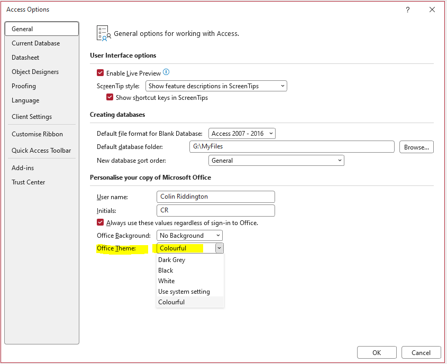Open Language options
Viewport: 447px width, 364px height.
42,100
